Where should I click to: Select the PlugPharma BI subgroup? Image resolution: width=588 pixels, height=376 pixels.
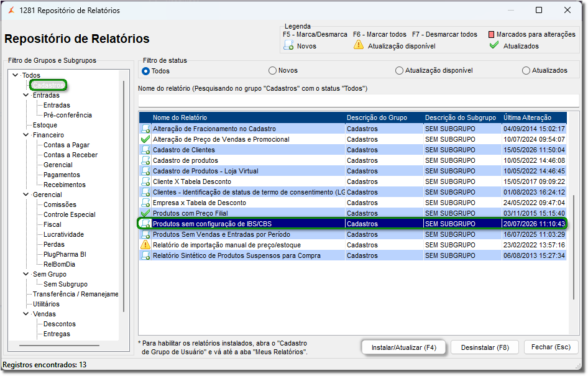pos(65,254)
